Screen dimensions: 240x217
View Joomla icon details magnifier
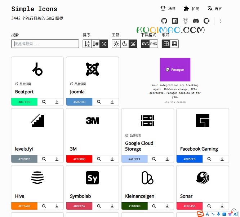pyautogui.click(x=99, y=102)
